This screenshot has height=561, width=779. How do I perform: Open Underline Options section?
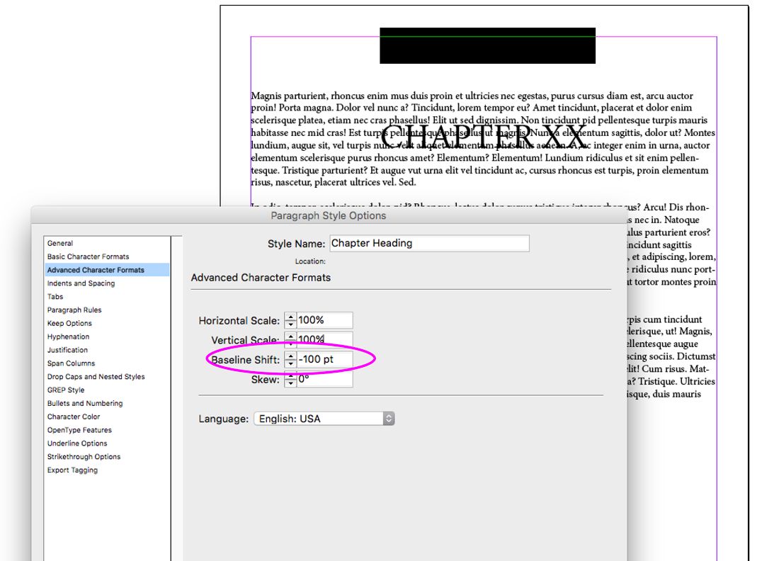pyautogui.click(x=77, y=443)
